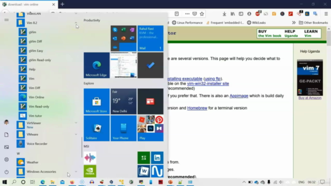This screenshot has width=331, height=186.
Task: Open the Office apps folder tile
Action: (x=124, y=38)
